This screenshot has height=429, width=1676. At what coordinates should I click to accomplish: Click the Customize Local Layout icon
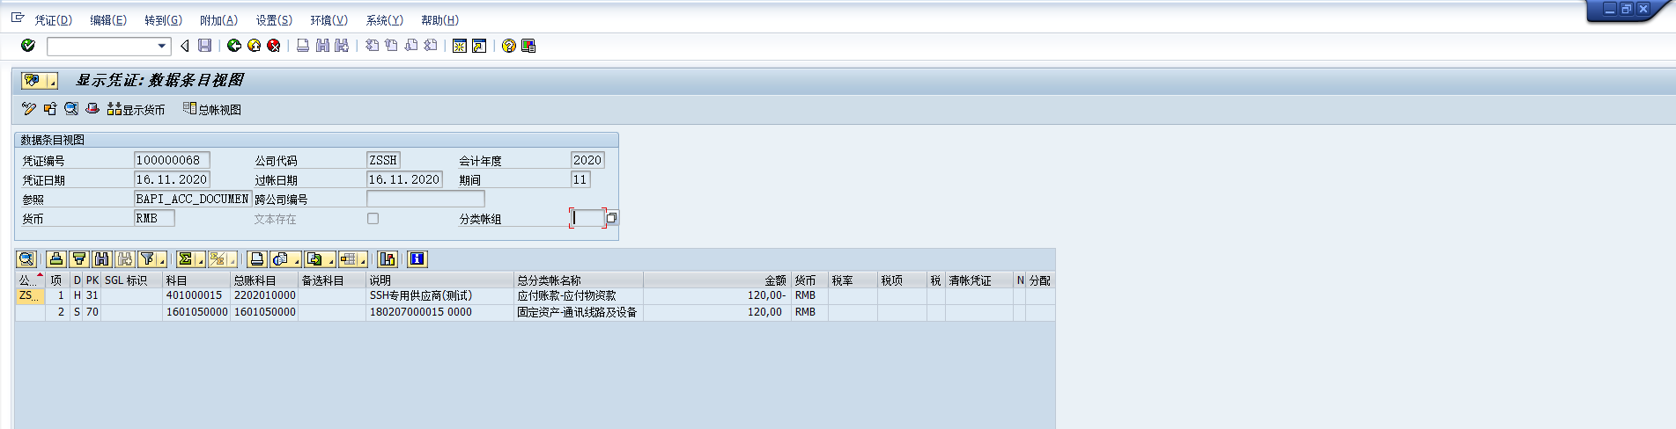[528, 46]
